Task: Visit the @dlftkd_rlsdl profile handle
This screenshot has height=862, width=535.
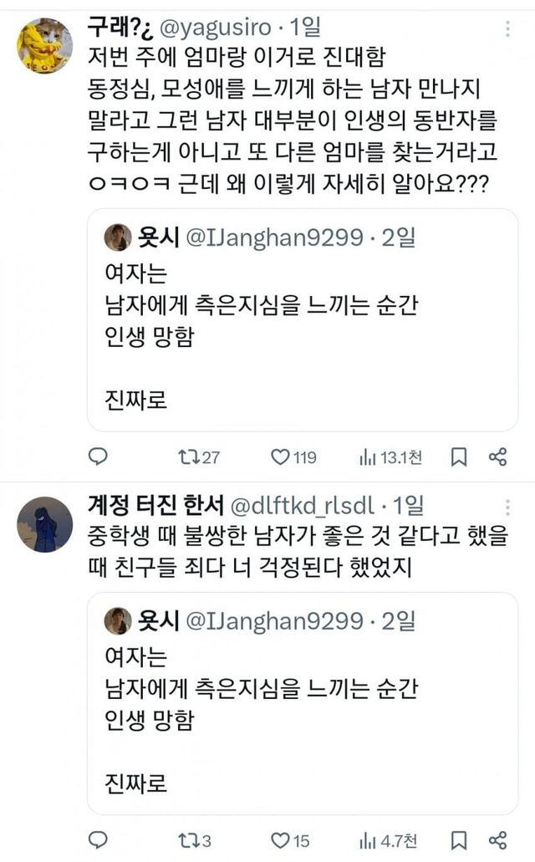Action: tap(303, 505)
